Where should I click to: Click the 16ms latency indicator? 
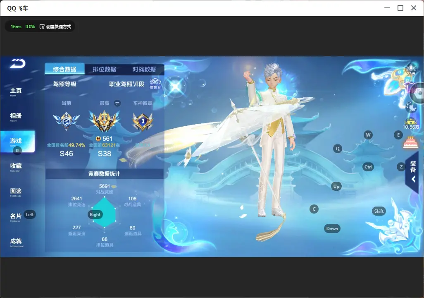coord(16,26)
